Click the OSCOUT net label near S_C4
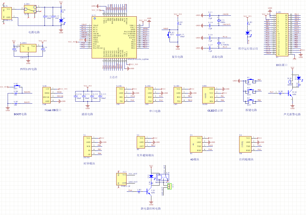Image resolution: width=306 pixels, height=215 pixels. 227,24
